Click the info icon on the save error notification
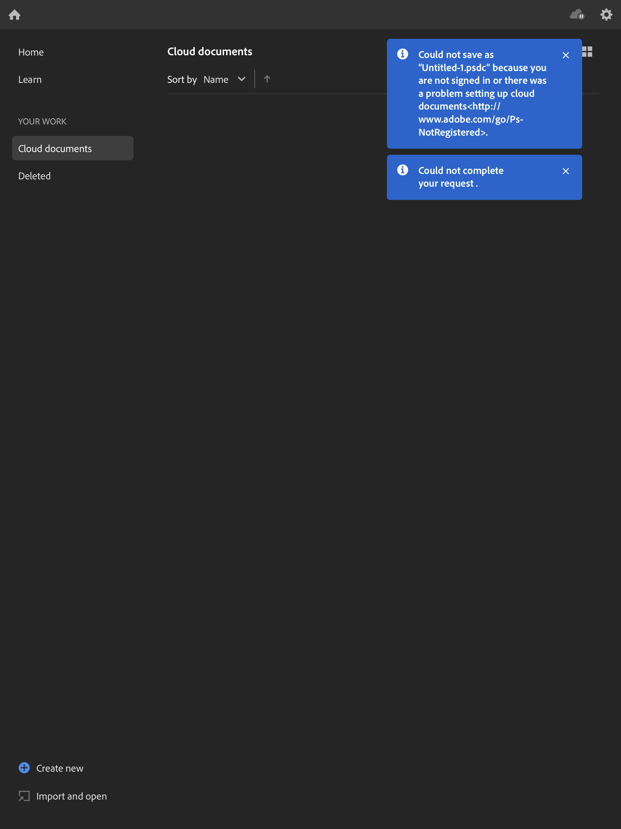 (402, 54)
